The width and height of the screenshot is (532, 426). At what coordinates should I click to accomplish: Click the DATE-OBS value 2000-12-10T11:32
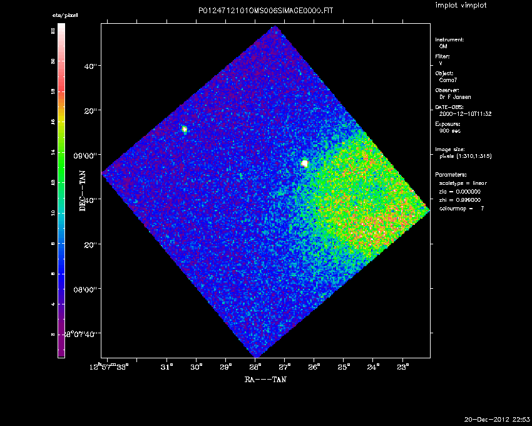point(463,114)
